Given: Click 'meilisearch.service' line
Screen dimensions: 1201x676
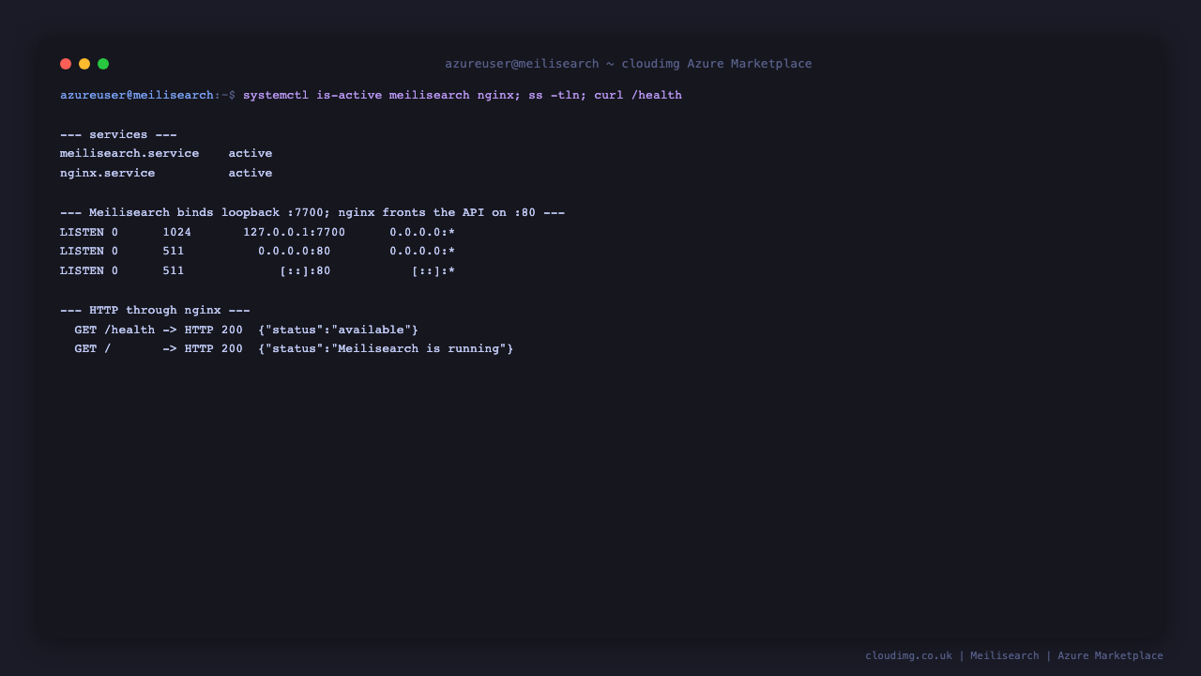Looking at the screenshot, I should pyautogui.click(x=129, y=153).
